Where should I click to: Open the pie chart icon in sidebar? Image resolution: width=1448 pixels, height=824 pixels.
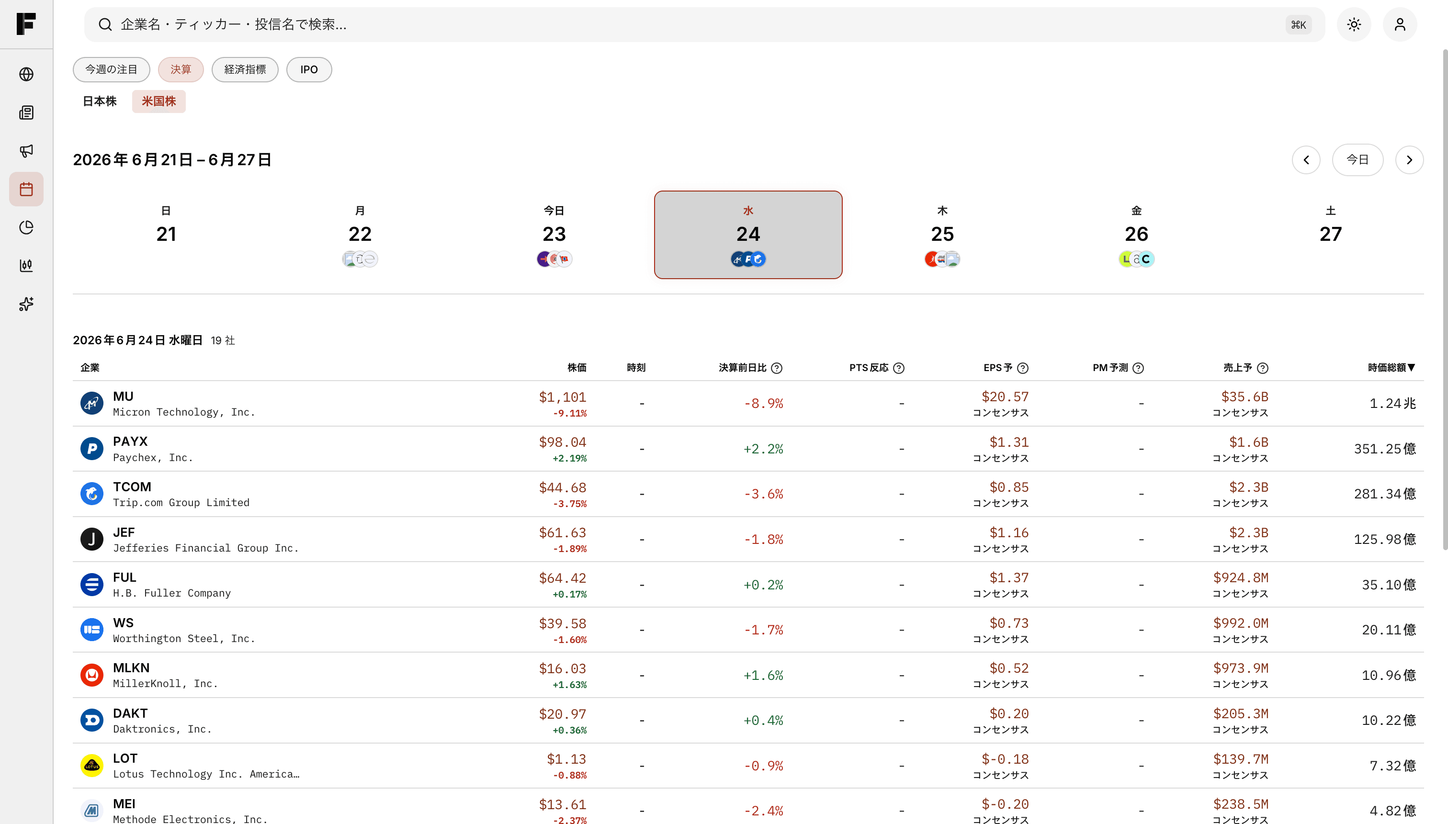[x=26, y=227]
